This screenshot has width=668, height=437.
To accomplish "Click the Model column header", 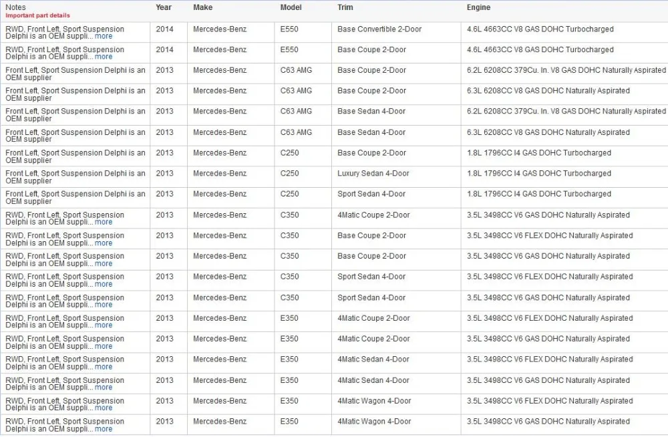I will [x=291, y=7].
